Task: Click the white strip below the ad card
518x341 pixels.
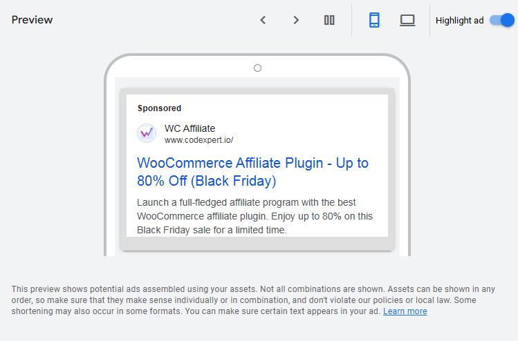Action: pyautogui.click(x=257, y=253)
